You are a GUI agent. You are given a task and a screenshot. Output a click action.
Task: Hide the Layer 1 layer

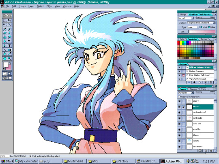[x=180, y=101]
